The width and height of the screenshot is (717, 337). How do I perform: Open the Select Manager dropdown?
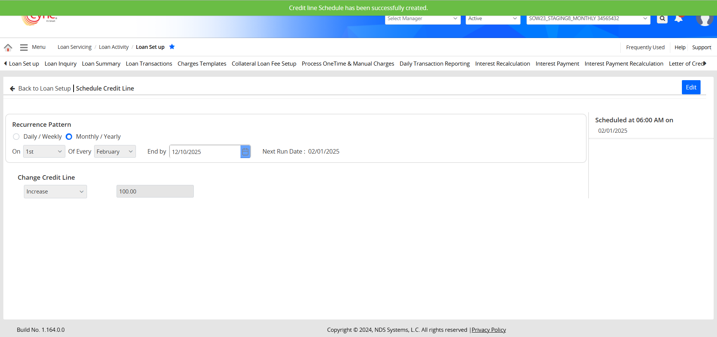pyautogui.click(x=422, y=19)
